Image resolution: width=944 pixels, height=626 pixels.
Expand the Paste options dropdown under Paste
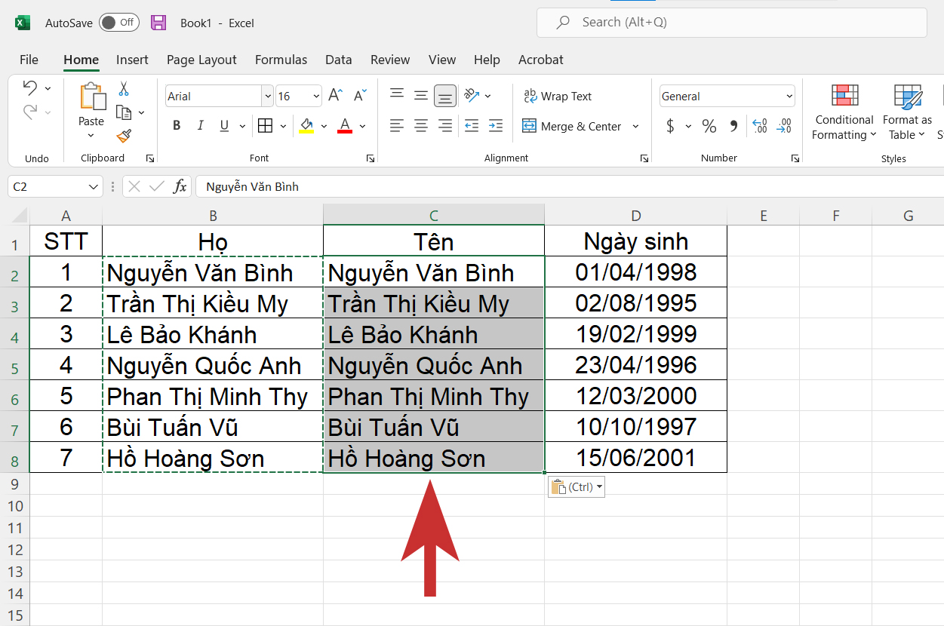click(91, 136)
